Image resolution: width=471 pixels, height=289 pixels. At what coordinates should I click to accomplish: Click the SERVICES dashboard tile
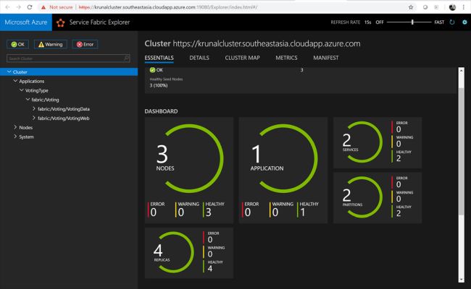[378, 142]
